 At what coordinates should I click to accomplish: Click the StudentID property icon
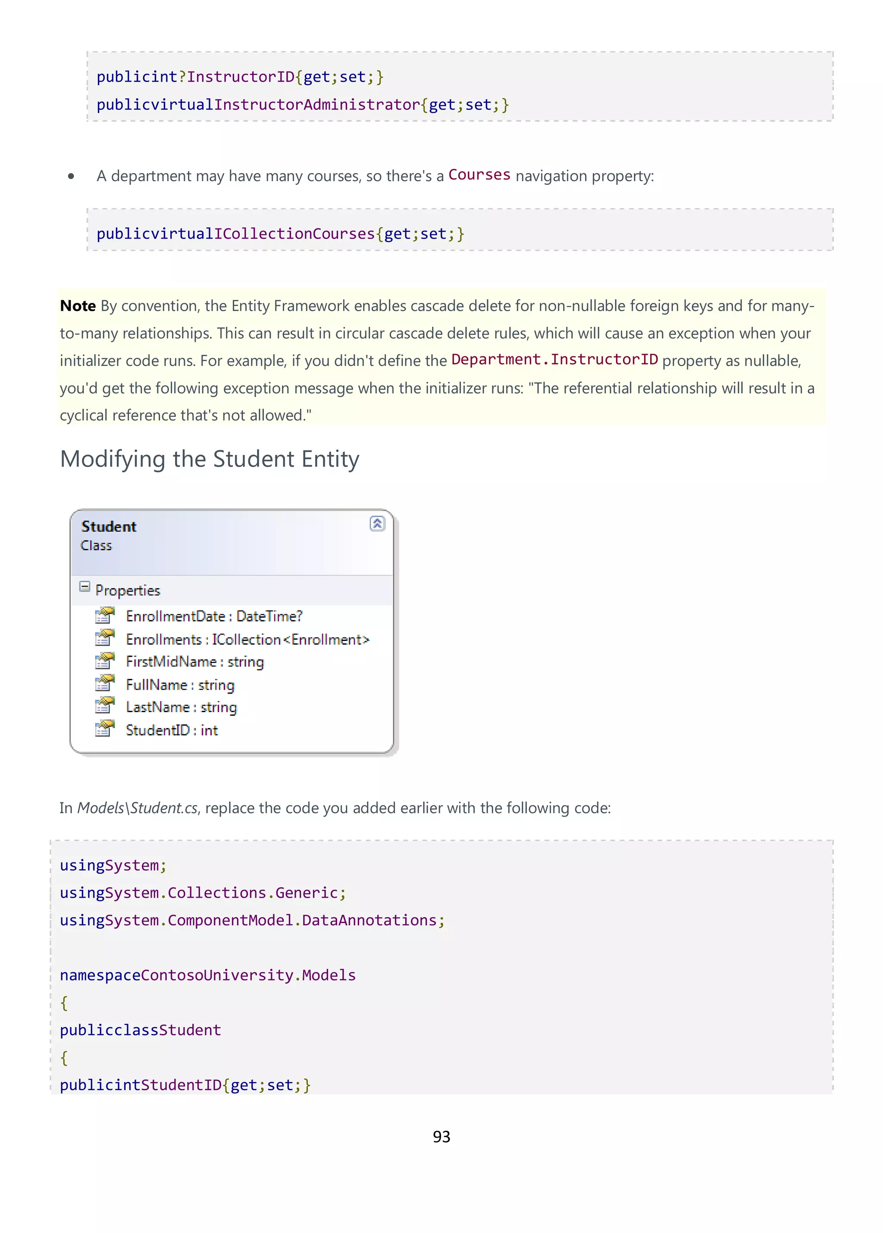(105, 728)
